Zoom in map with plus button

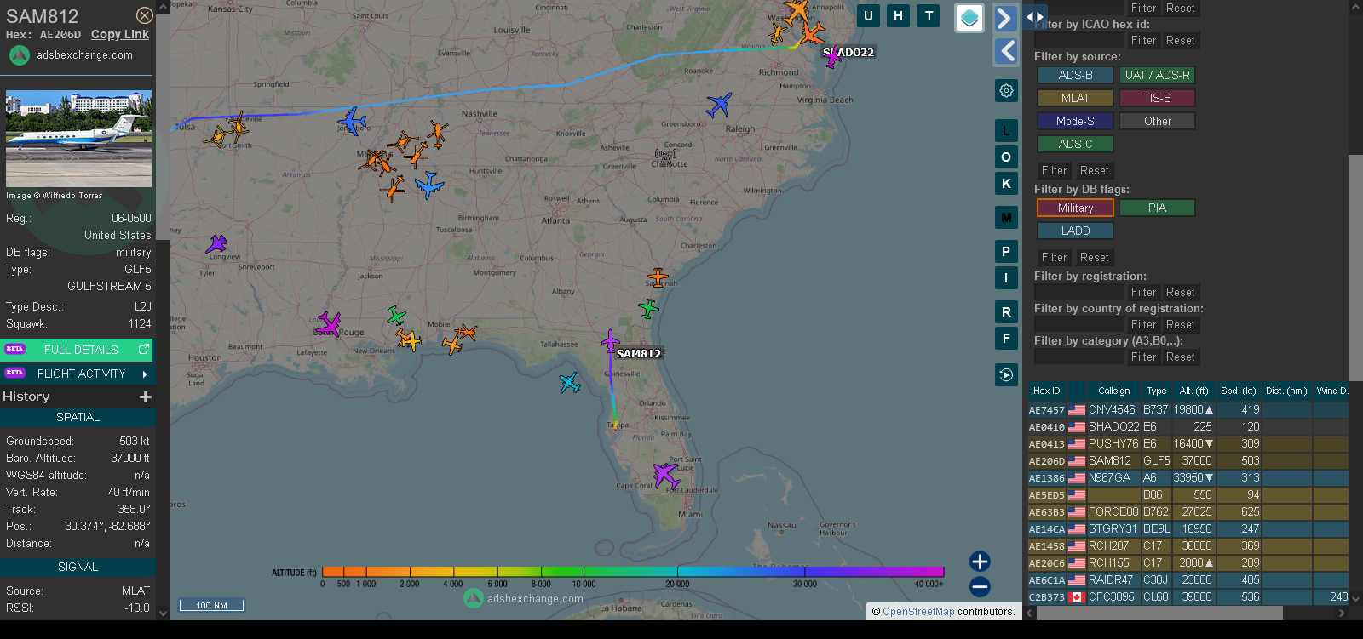click(980, 562)
